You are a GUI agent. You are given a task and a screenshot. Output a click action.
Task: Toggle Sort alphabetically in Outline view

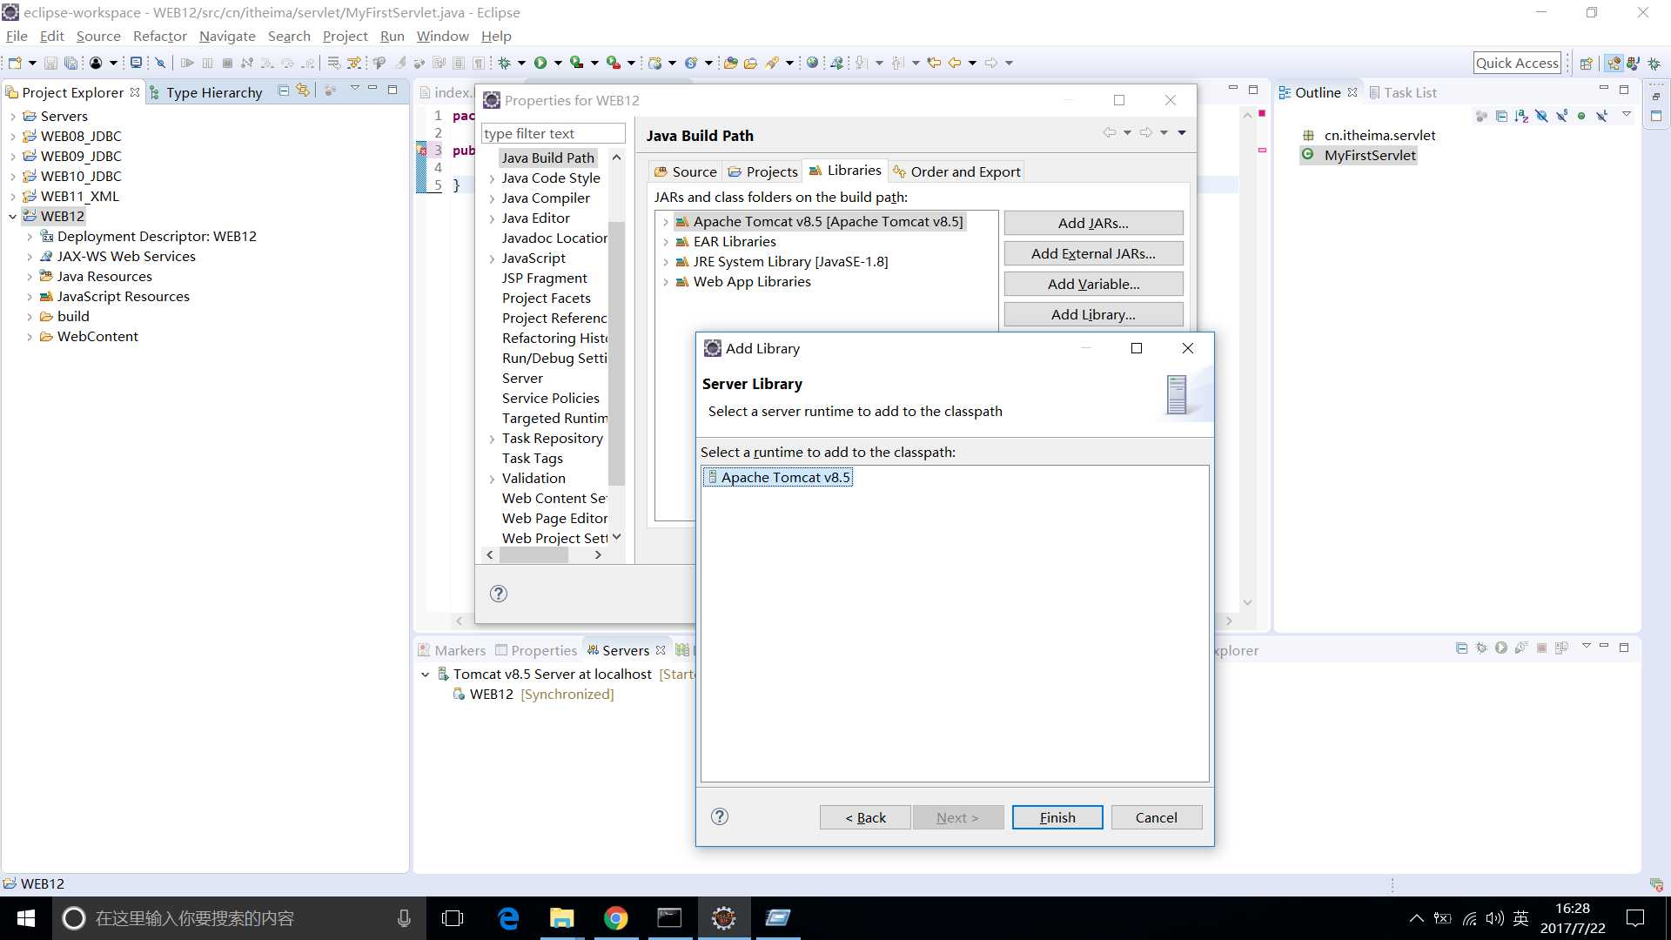coord(1521,116)
